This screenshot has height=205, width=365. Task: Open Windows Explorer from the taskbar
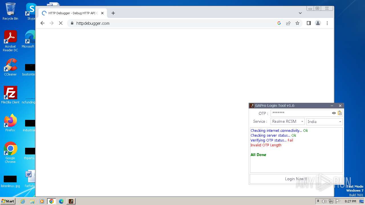[x=32, y=201]
